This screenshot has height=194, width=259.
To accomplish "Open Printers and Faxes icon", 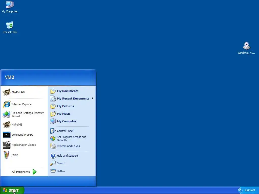I will 53,146.
